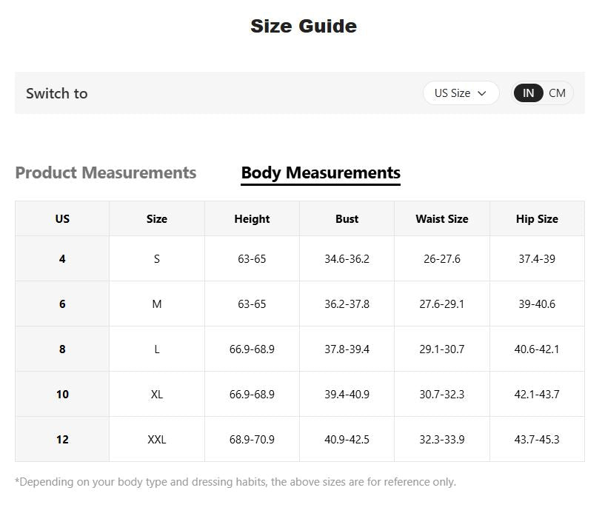This screenshot has width=602, height=516.
Task: Click the Size column header
Action: 157,219
